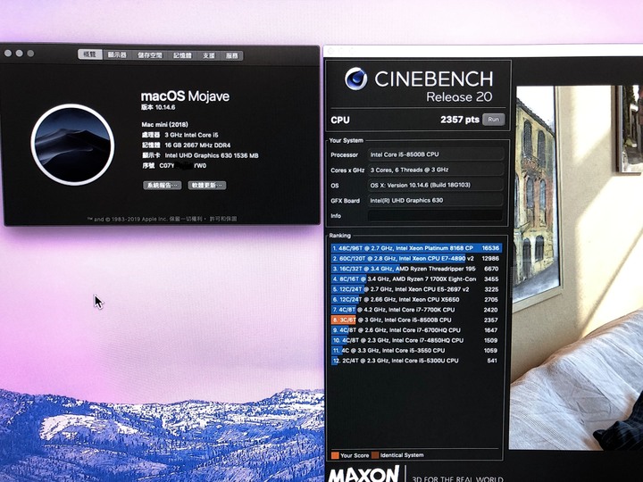
Task: Select ranking row 4 AMD Ryzen 7 1700X
Action: click(416, 278)
